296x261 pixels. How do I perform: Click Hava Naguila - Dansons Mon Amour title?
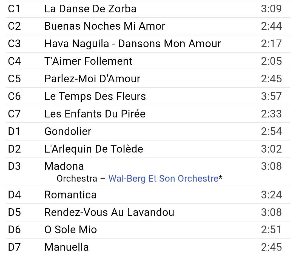tap(133, 44)
